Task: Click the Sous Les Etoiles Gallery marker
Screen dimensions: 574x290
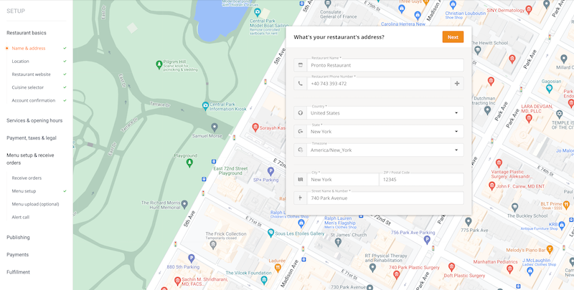Action: (270, 232)
